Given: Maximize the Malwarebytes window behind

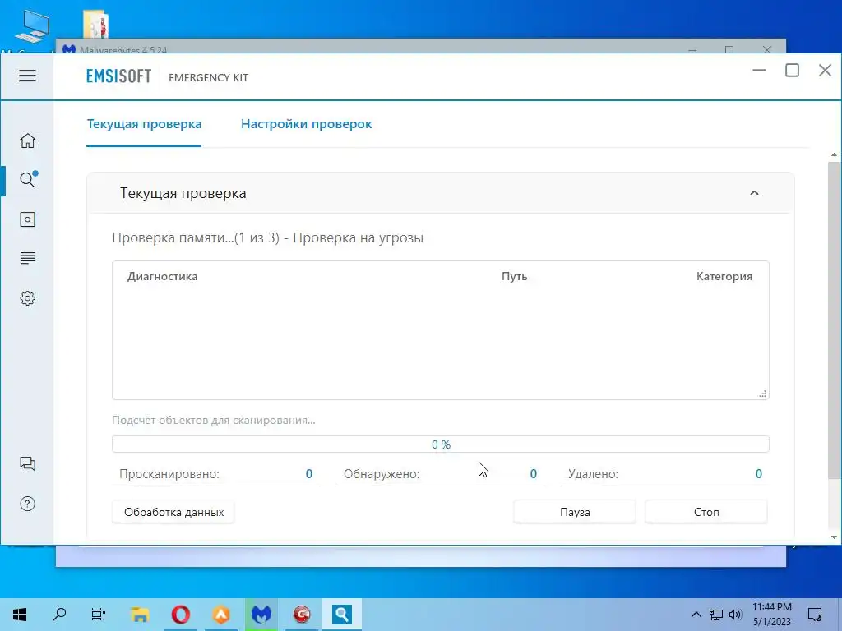Looking at the screenshot, I should click(729, 49).
